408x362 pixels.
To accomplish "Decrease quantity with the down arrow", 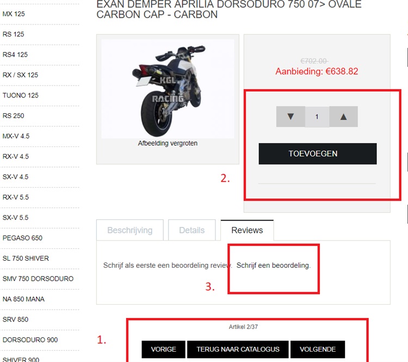I will [290, 116].
